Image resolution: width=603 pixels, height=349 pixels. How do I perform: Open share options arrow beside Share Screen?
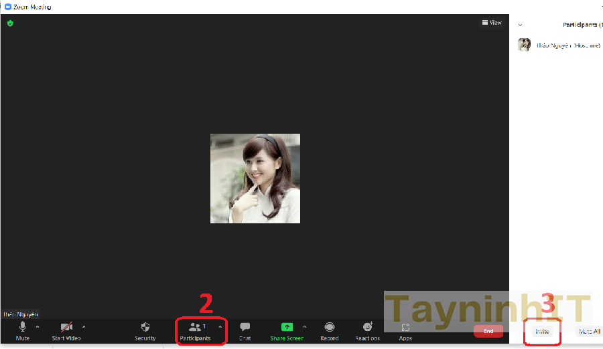coord(305,327)
